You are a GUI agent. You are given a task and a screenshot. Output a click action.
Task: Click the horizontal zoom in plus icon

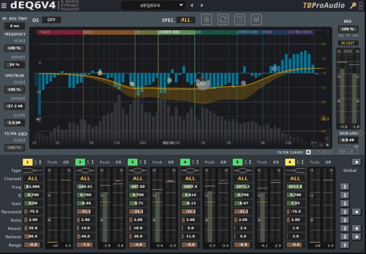click(x=321, y=145)
